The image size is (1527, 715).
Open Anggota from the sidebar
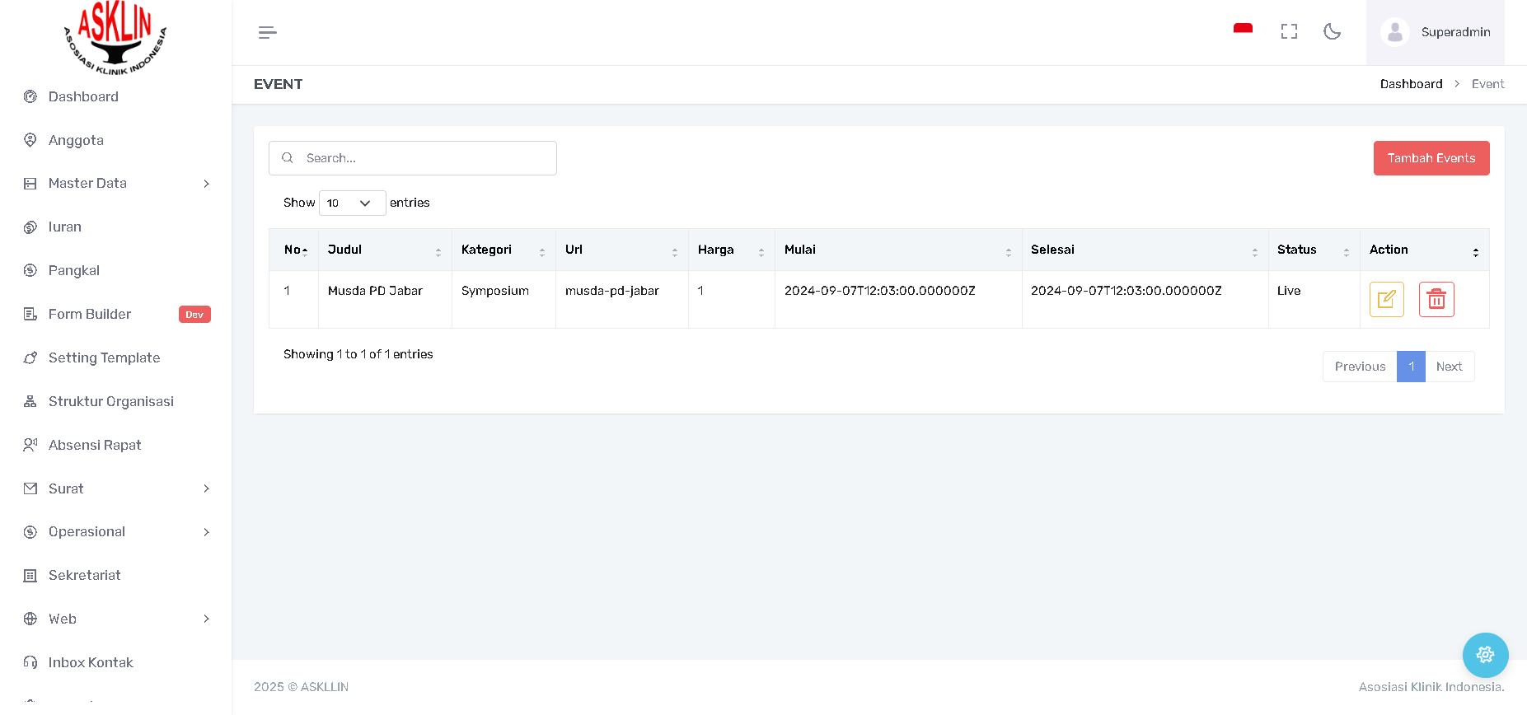[76, 140]
